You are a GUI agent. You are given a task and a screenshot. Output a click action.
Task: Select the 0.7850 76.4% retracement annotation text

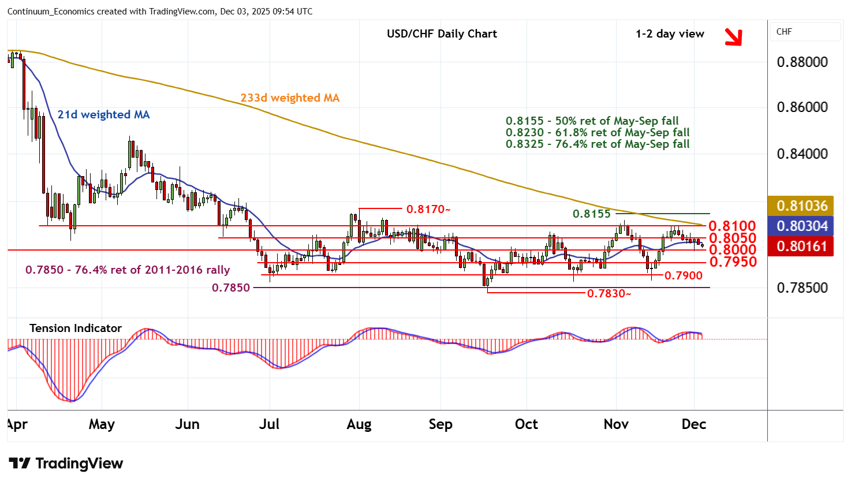128,270
